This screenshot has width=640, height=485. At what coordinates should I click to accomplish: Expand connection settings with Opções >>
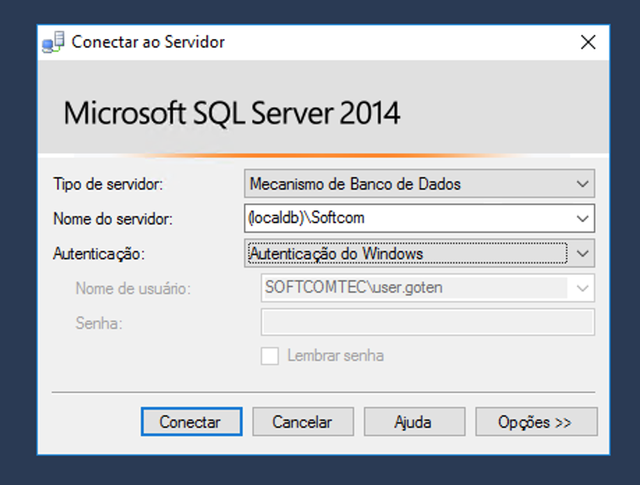535,422
